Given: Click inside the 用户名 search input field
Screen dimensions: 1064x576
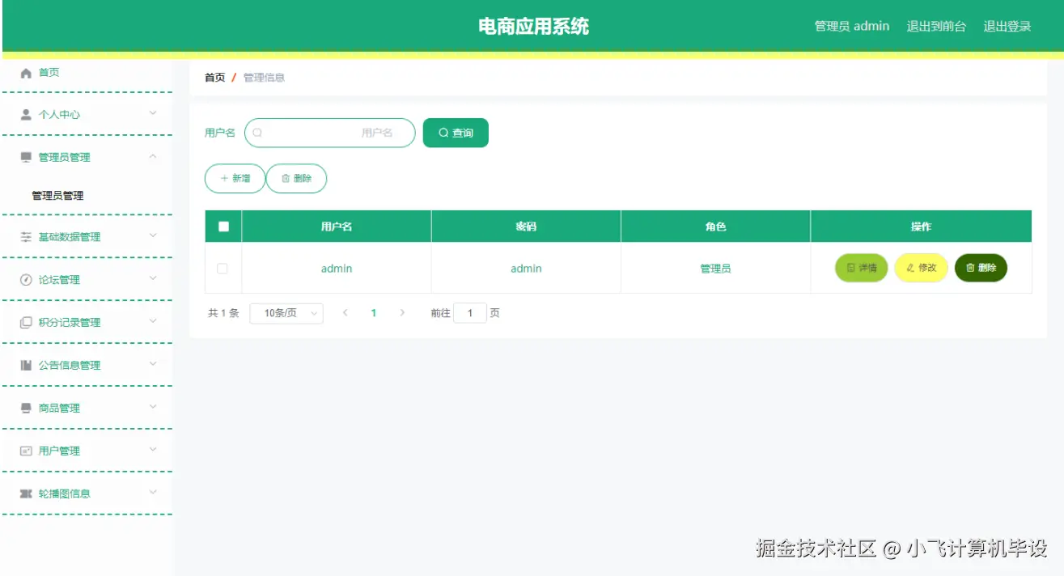Looking at the screenshot, I should [332, 132].
